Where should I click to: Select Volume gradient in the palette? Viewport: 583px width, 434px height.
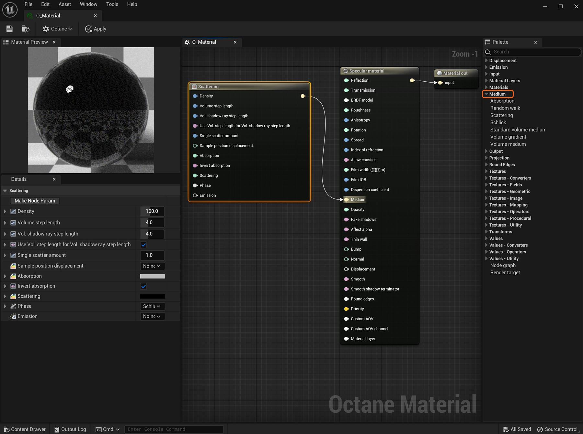(508, 137)
